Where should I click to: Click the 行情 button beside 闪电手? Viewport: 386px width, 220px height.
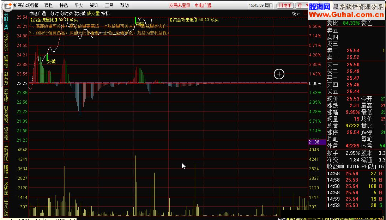[302, 5]
